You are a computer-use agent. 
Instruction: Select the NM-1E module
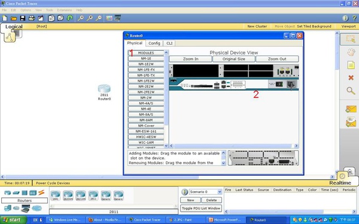146,59
